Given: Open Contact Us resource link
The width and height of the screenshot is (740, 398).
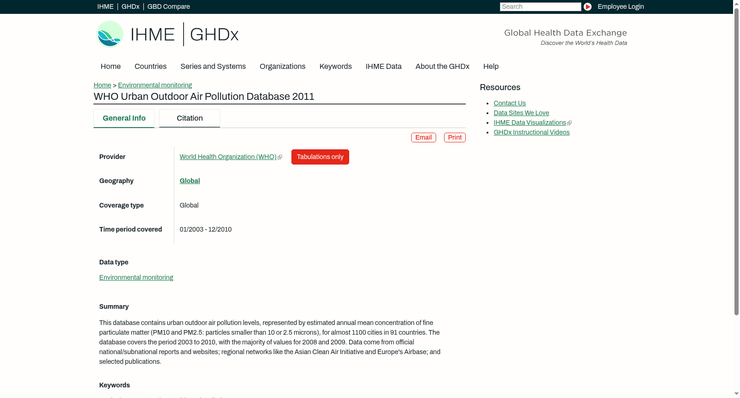Looking at the screenshot, I should point(510,103).
